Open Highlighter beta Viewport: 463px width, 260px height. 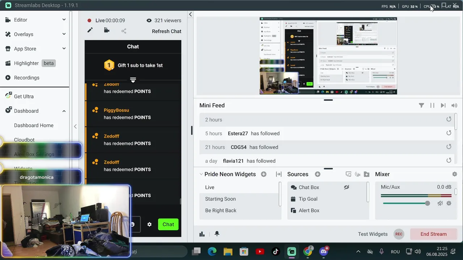[34, 63]
